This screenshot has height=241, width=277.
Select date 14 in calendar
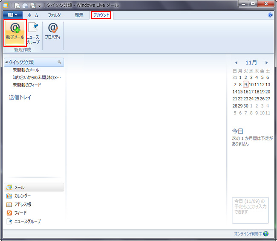[235, 92]
